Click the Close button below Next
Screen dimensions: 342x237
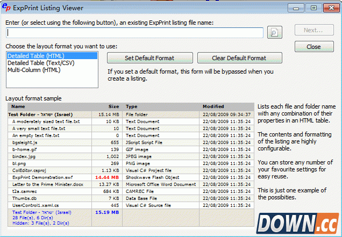pyautogui.click(x=313, y=47)
